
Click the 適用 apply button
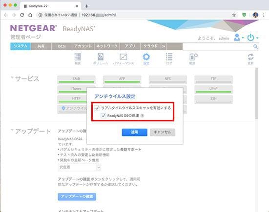click(135, 132)
